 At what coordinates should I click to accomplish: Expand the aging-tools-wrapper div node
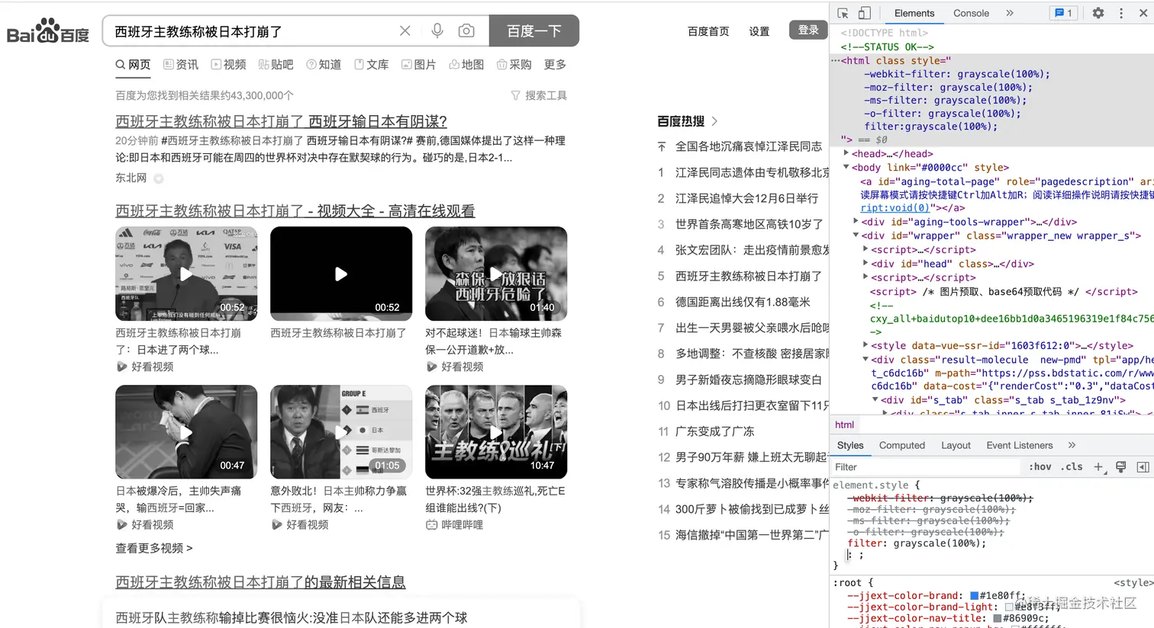(856, 222)
